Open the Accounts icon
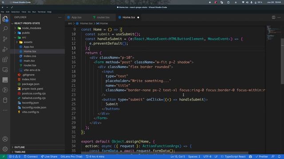The height and width of the screenshot is (159, 284). [5, 139]
